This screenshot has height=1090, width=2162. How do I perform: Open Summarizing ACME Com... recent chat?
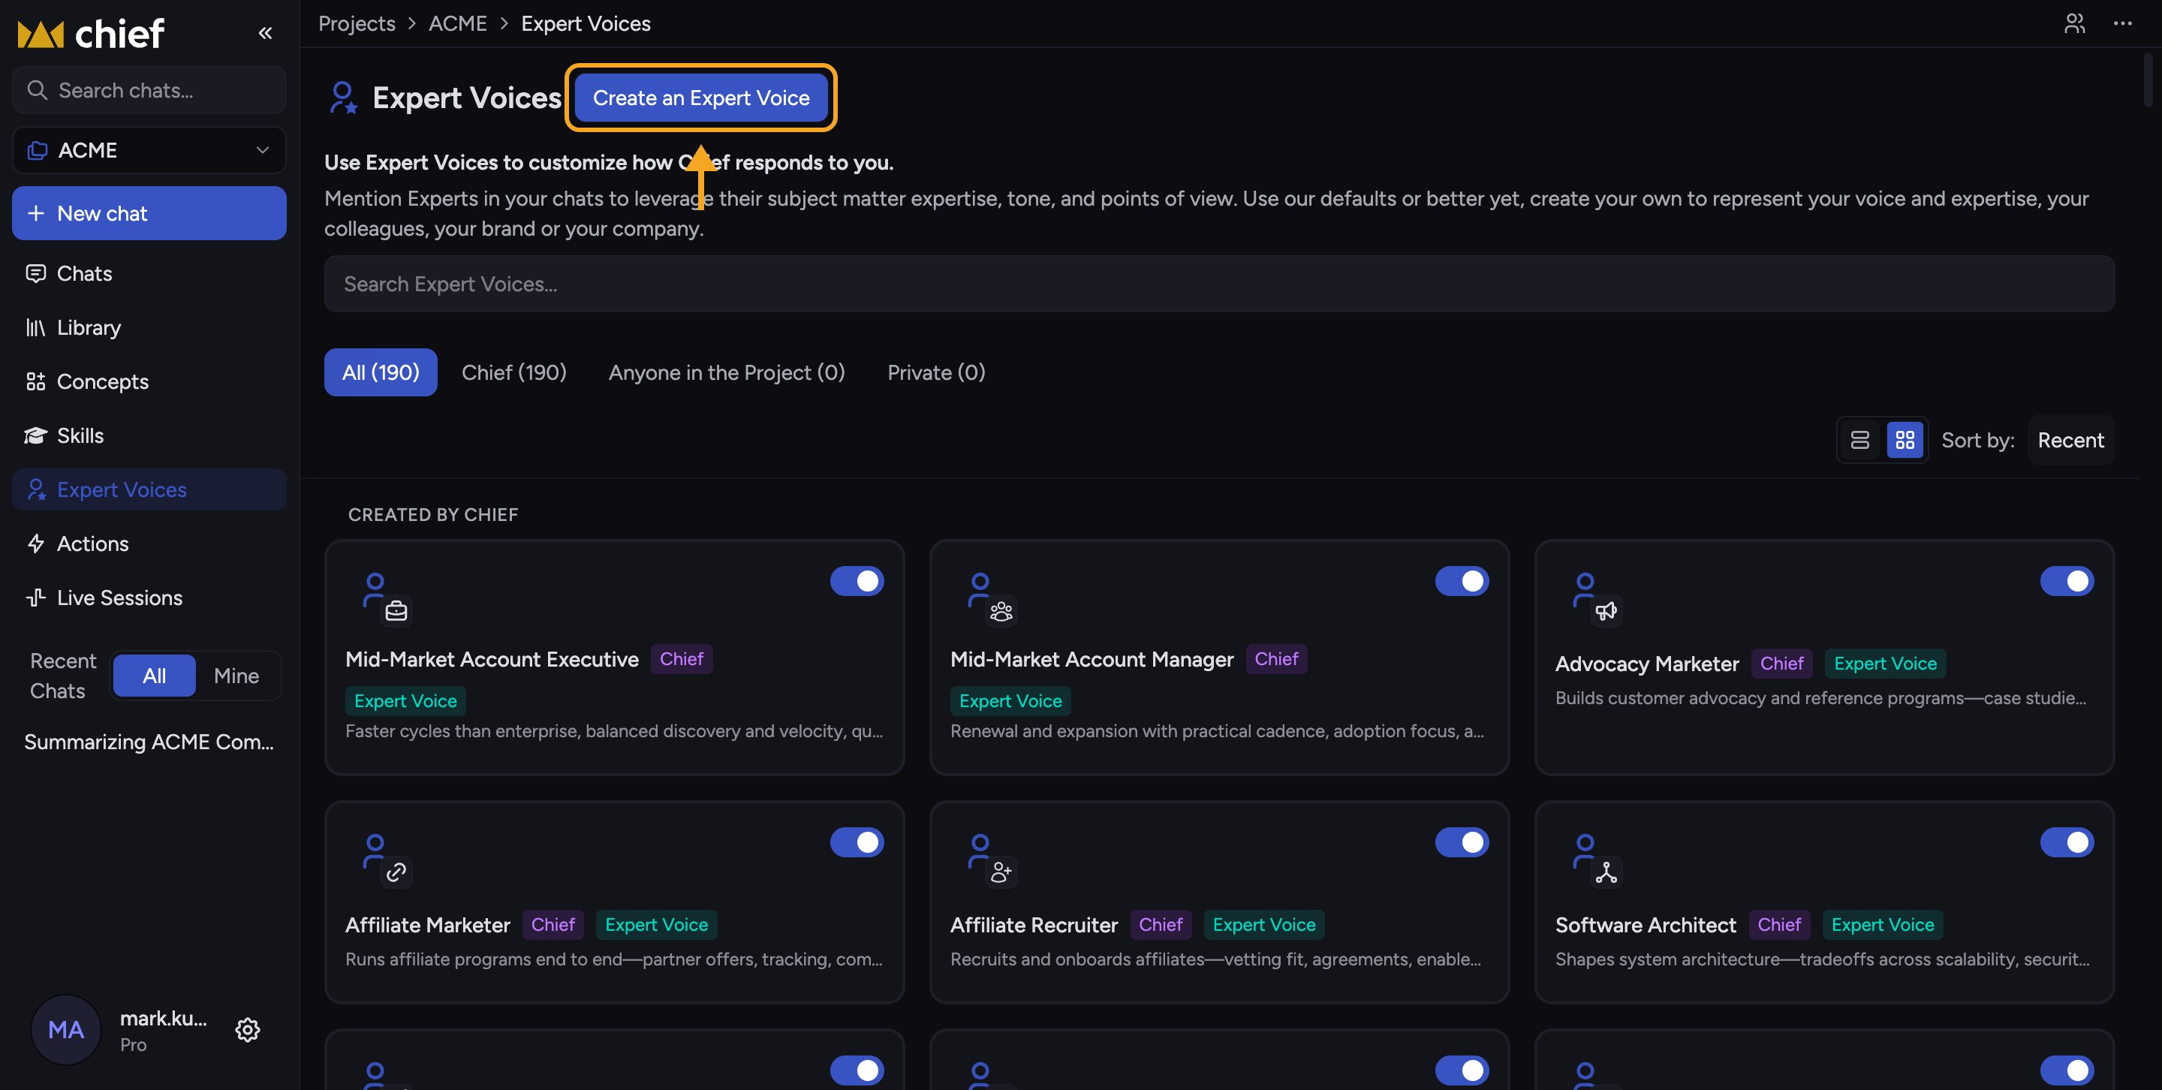point(149,742)
